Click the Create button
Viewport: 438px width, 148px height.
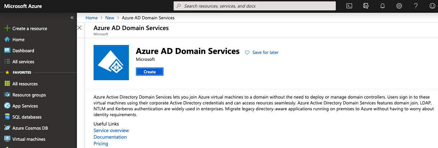pyautogui.click(x=149, y=72)
